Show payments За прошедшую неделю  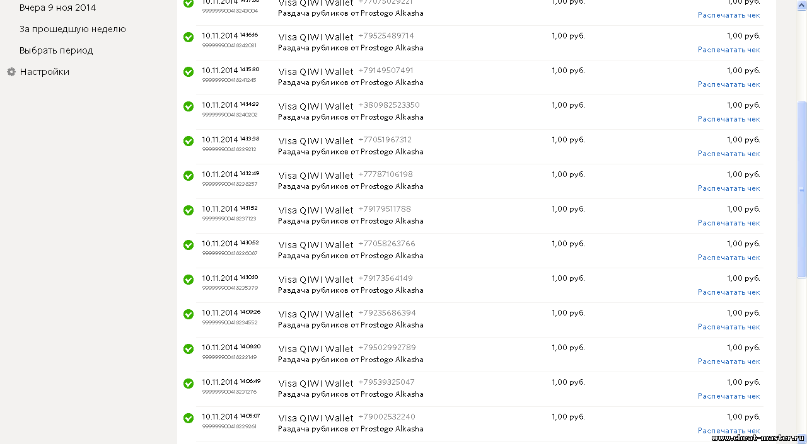pyautogui.click(x=73, y=29)
